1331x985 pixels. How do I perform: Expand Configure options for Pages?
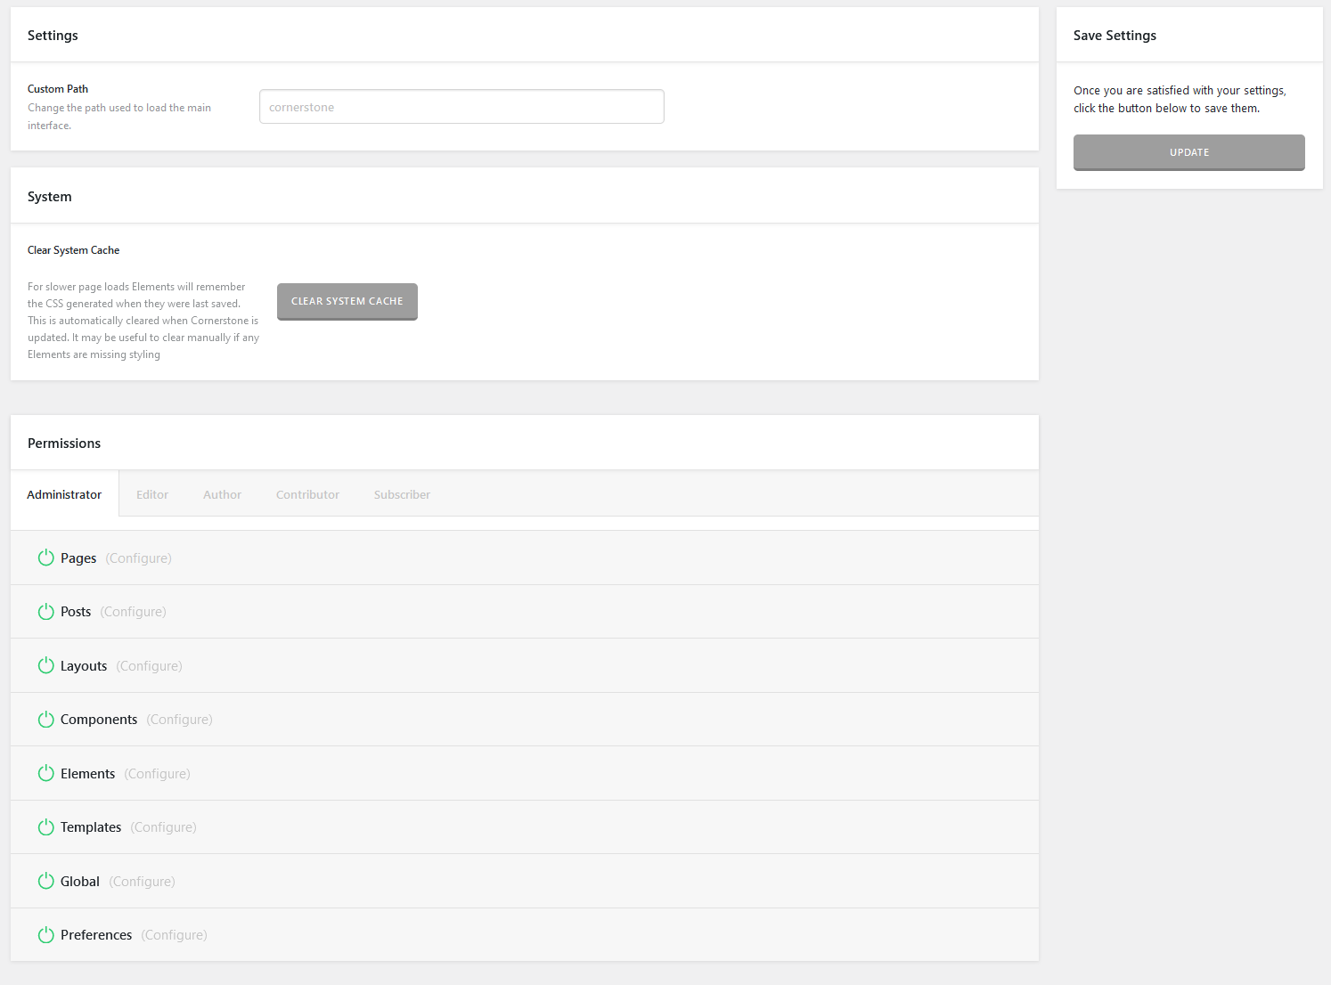point(138,558)
